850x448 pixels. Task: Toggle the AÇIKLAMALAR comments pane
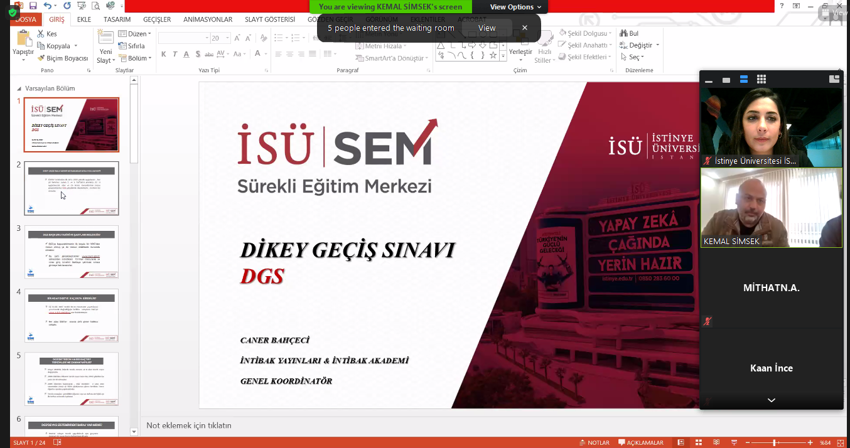pyautogui.click(x=640, y=442)
